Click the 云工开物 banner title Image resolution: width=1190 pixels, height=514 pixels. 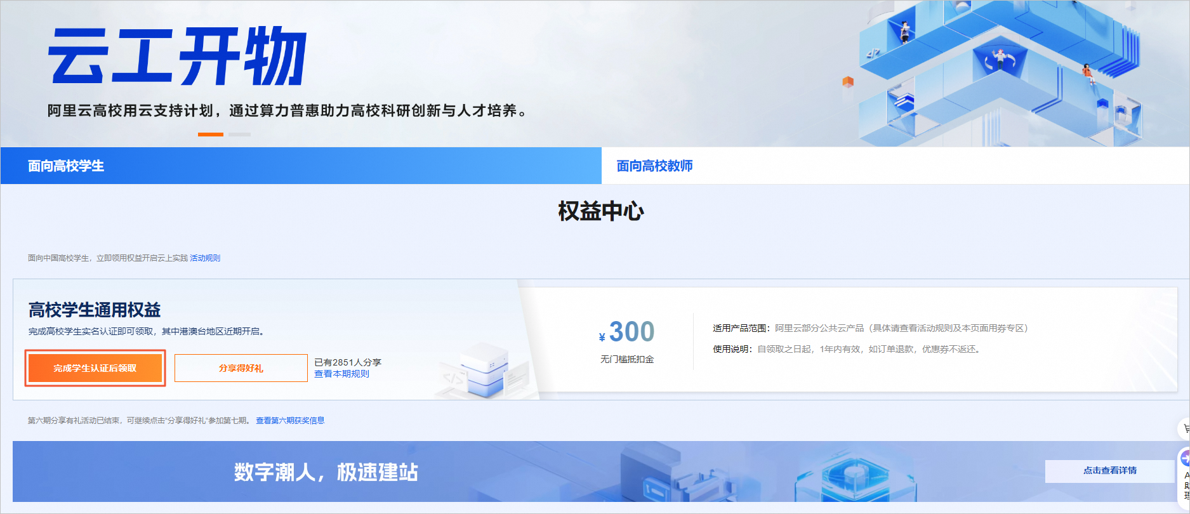[x=178, y=56]
